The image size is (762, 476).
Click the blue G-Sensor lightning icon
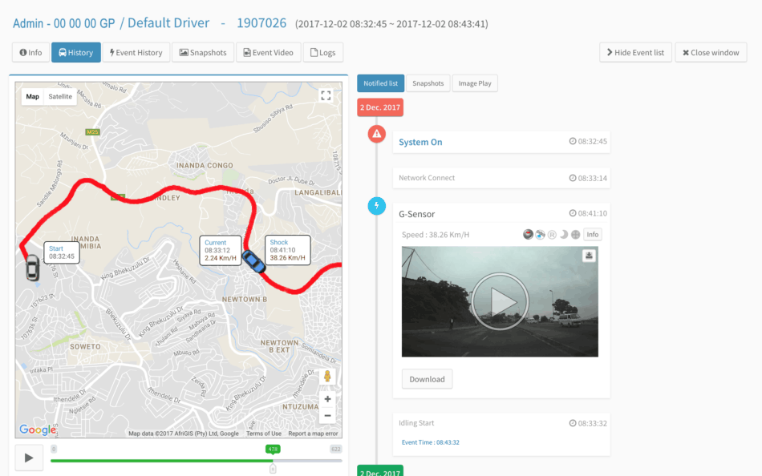377,206
